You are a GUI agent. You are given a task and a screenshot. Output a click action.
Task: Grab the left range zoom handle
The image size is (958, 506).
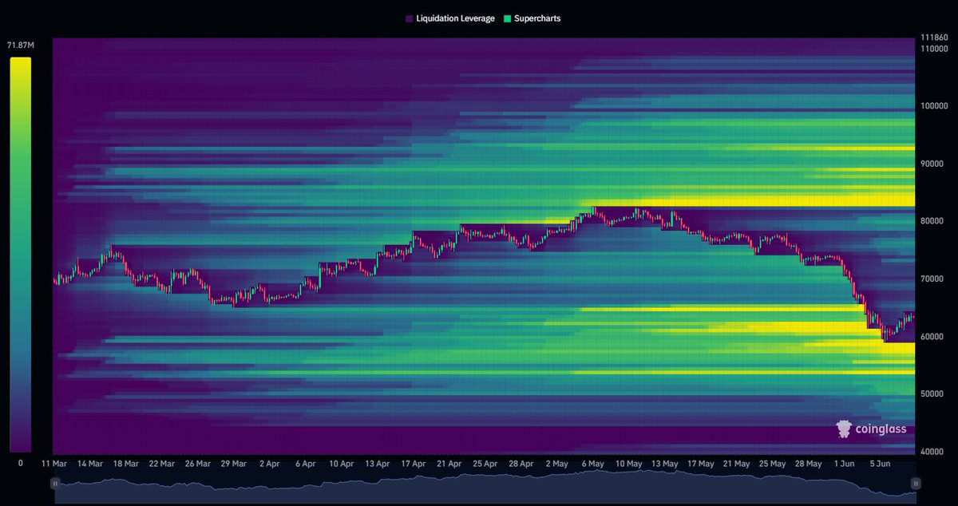click(55, 484)
